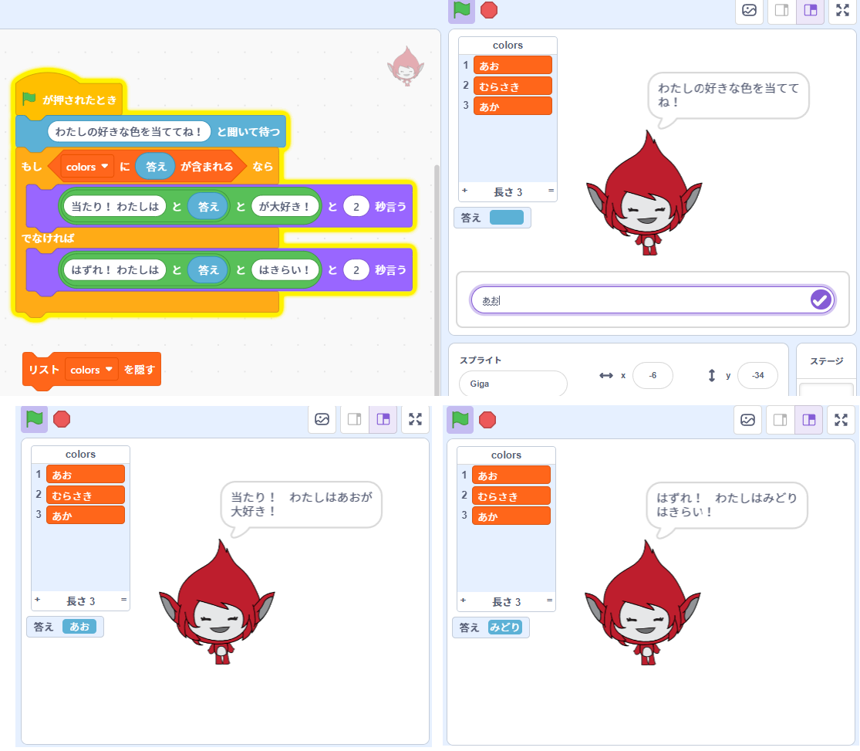This screenshot has height=751, width=860.
Task: Click plus button of colors list on answer-input stage
Action: point(464,191)
